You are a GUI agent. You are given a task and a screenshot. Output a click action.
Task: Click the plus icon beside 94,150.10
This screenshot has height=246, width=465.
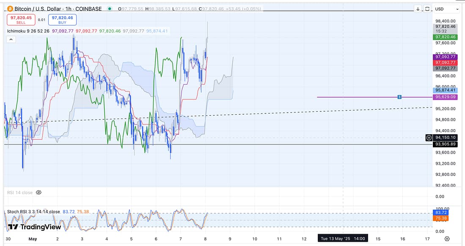tap(429, 138)
